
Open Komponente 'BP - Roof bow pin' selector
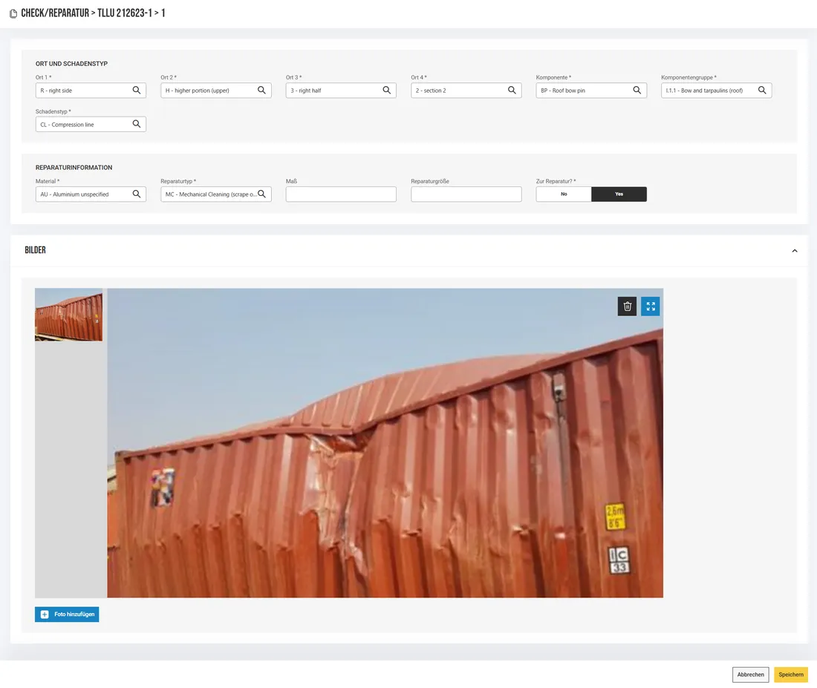pos(591,90)
